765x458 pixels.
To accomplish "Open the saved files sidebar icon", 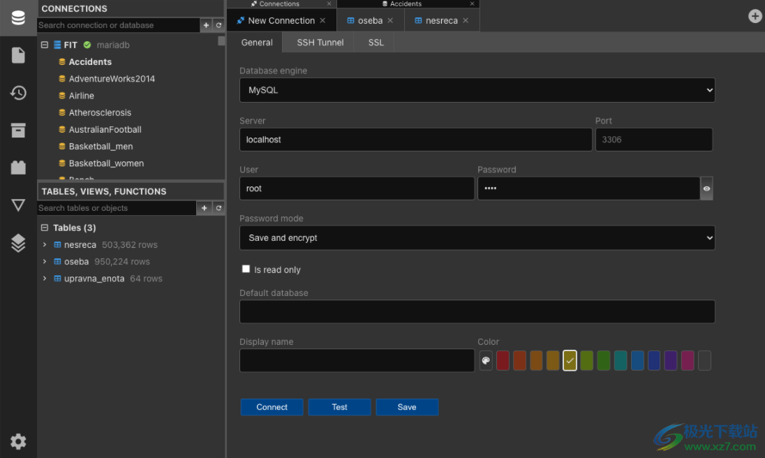I will [x=18, y=55].
